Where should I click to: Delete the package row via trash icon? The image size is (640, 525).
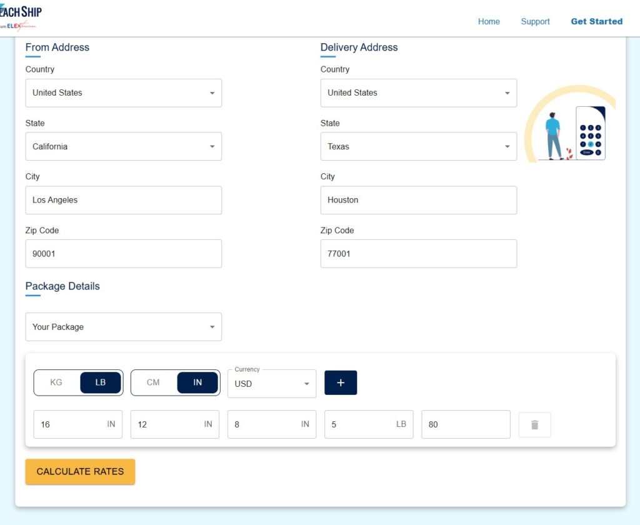(x=534, y=424)
